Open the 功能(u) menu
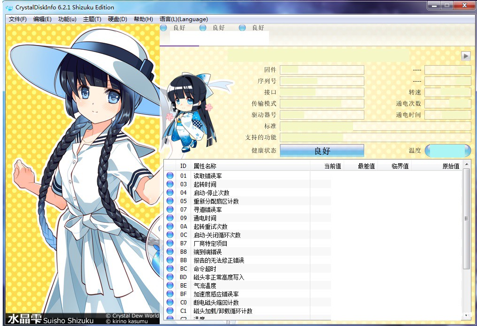Viewport: 477px width, 326px height. 67,19
